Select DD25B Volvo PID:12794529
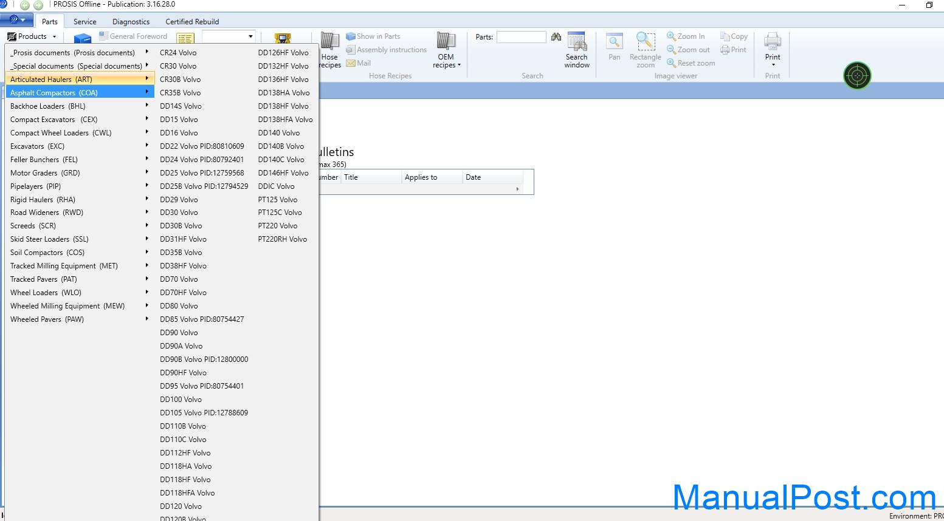Viewport: 944px width, 521px height. pyautogui.click(x=204, y=186)
